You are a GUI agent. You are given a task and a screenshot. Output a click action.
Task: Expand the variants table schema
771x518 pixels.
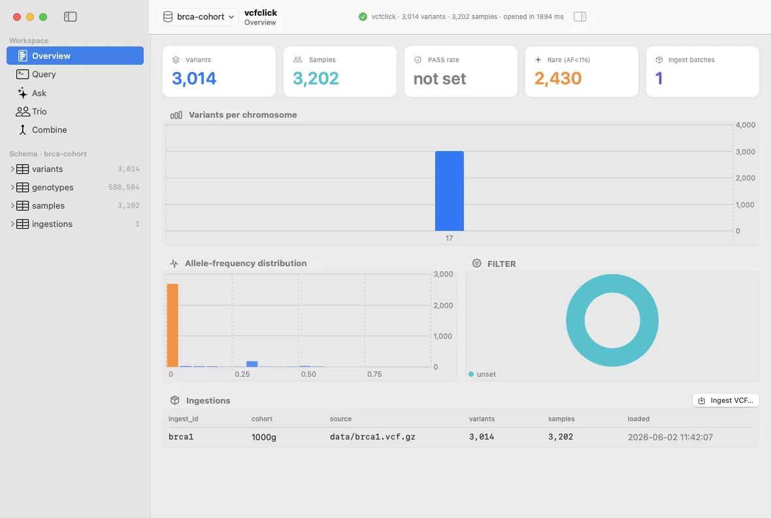tap(12, 169)
